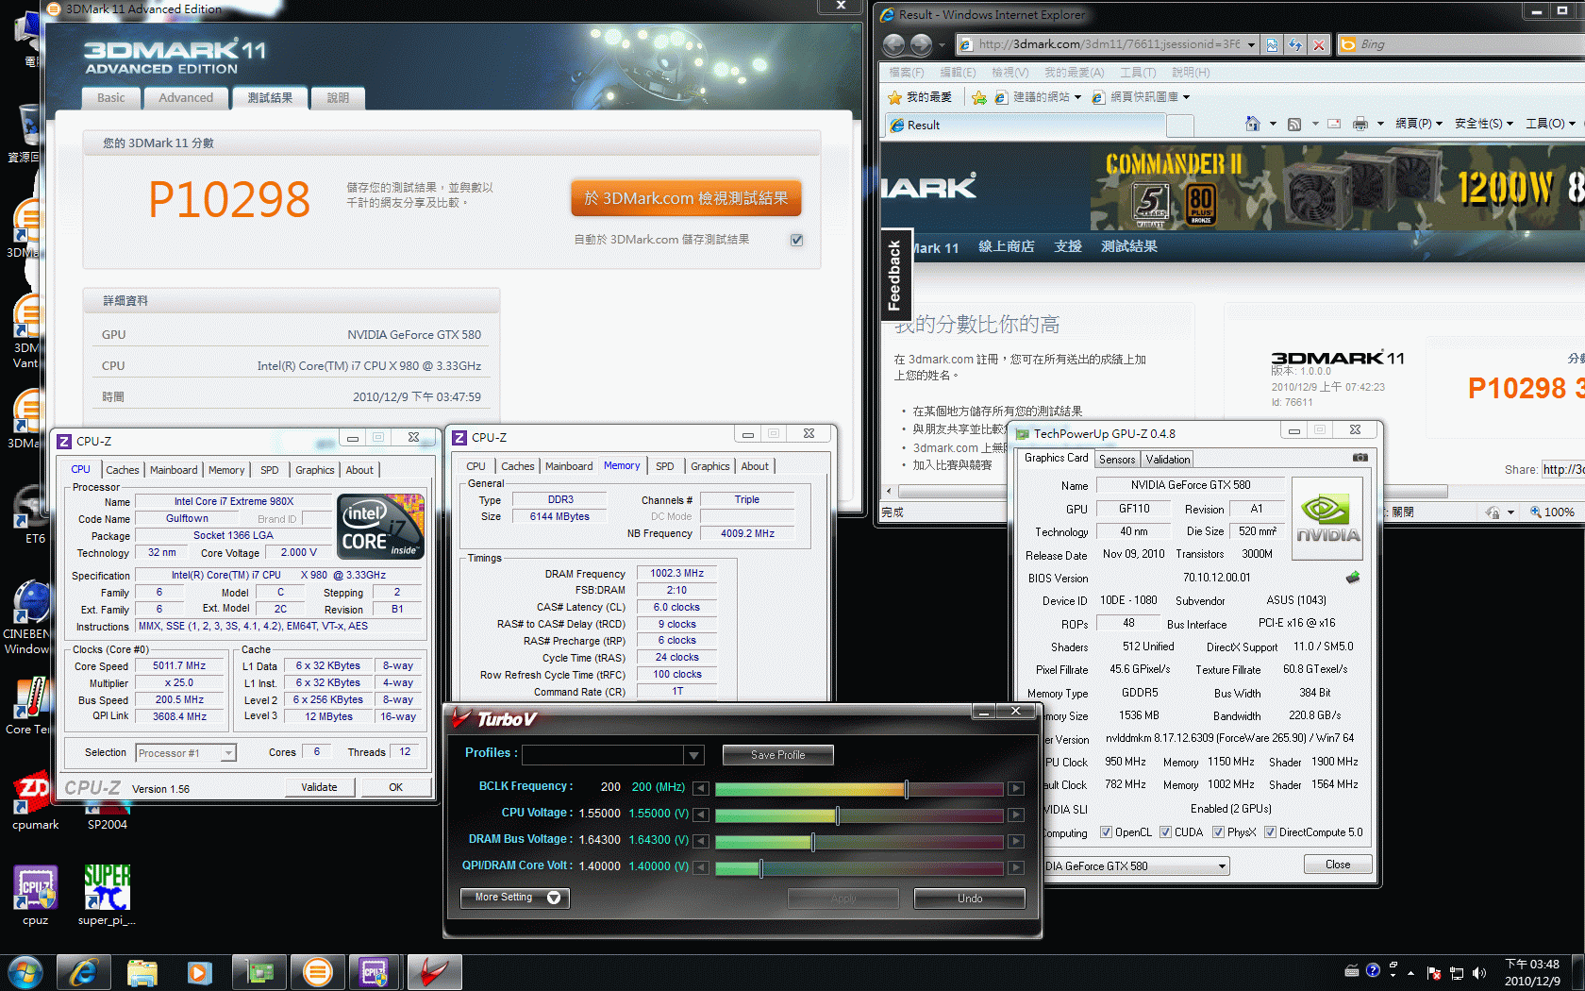Open the CPU-Z Processor #1 selection dropdown
This screenshot has width=1585, height=991.
[x=227, y=752]
